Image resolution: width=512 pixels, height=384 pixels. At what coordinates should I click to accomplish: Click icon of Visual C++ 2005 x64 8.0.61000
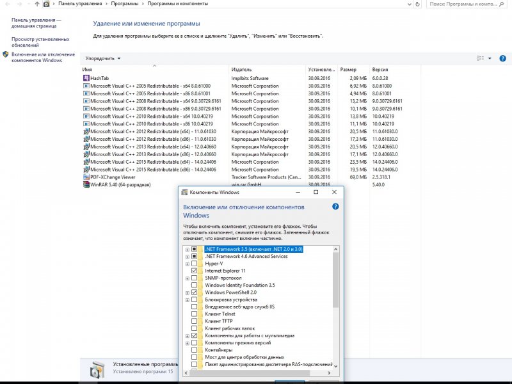pyautogui.click(x=86, y=86)
